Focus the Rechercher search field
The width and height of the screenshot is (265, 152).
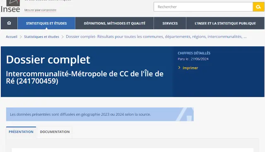point(203,7)
